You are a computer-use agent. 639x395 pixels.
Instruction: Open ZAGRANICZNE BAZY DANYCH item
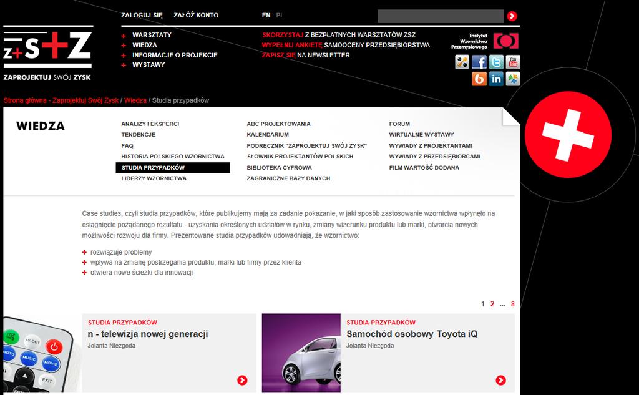(288, 178)
